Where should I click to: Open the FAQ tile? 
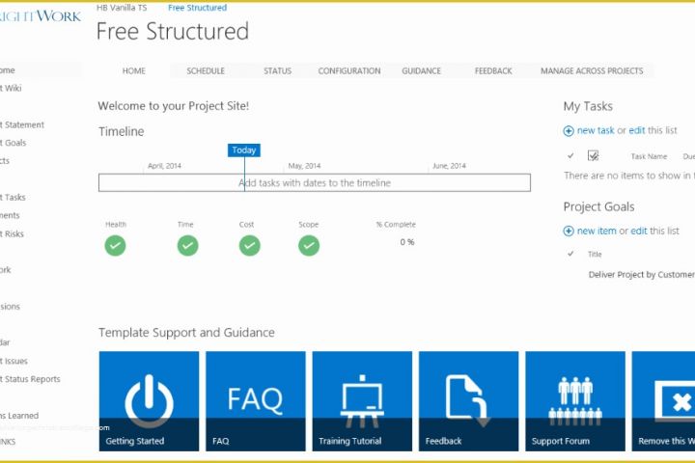[255, 401]
